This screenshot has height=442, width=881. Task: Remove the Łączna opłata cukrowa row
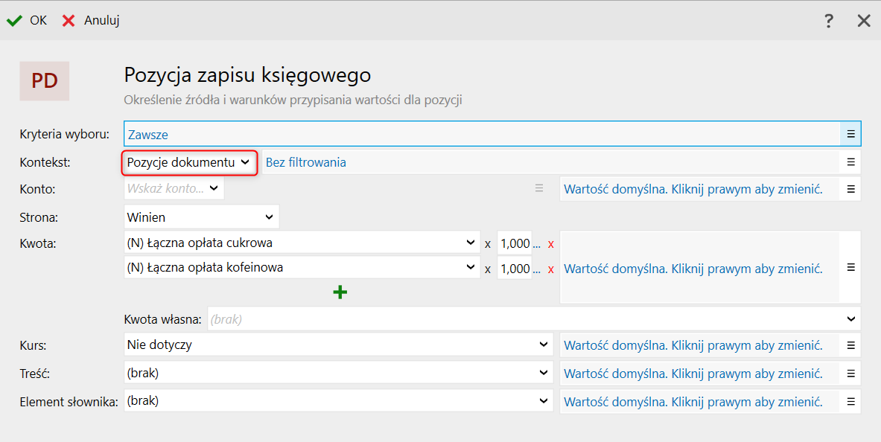[551, 244]
